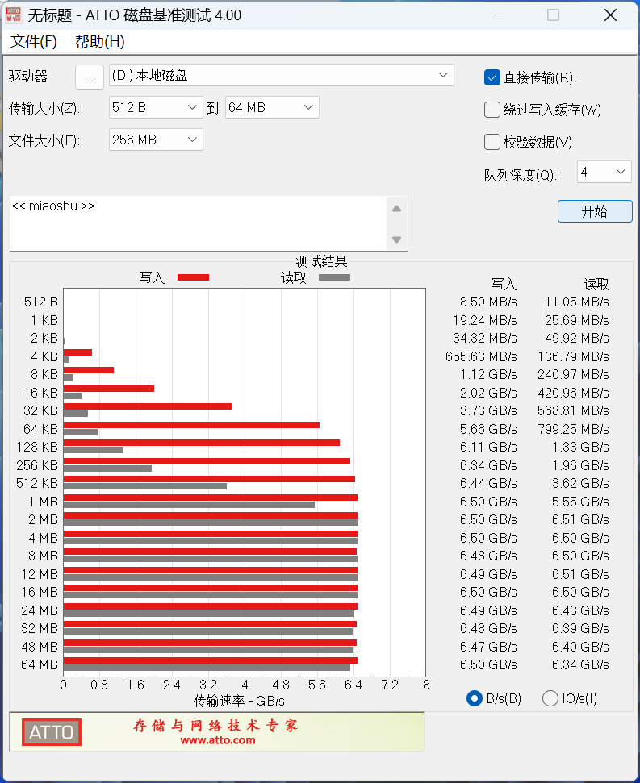The width and height of the screenshot is (640, 783).
Task: Click the 1.33 GB/s read value
Action: [580, 447]
